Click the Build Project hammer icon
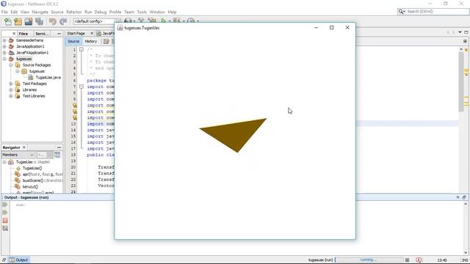Screen dimensions: 470x264 click(x=141, y=21)
